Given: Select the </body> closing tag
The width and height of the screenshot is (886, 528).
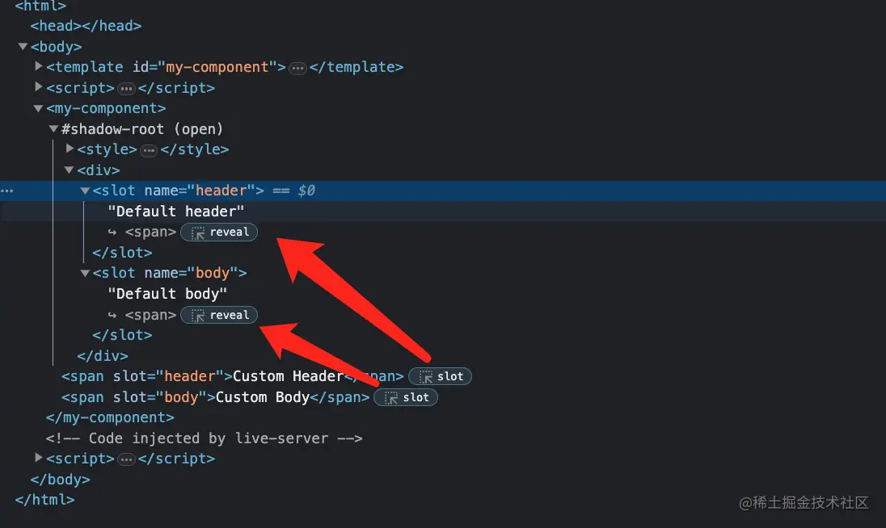Looking at the screenshot, I should click(x=60, y=480).
